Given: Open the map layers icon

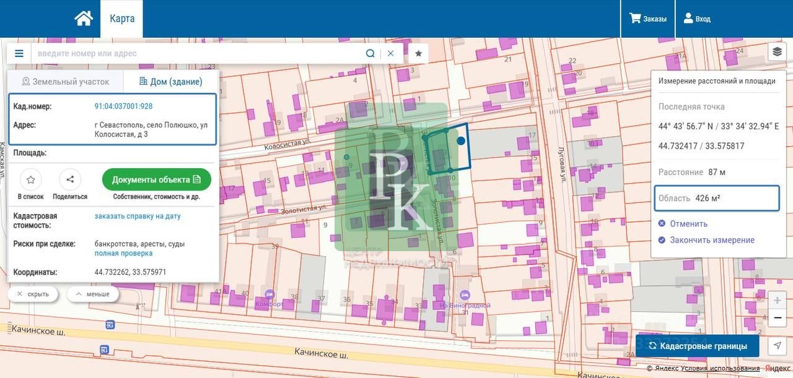Looking at the screenshot, I should [x=777, y=52].
